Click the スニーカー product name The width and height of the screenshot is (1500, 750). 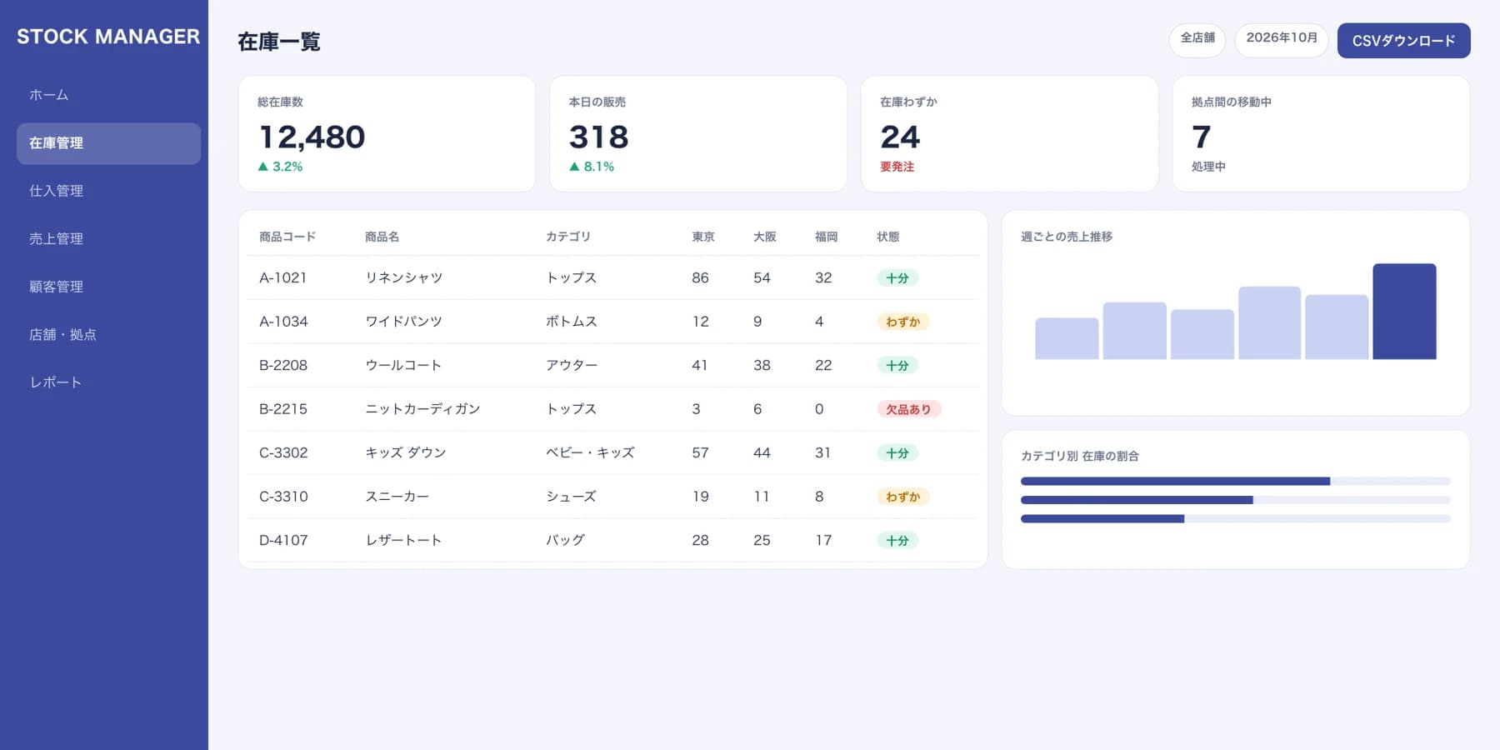[397, 497]
